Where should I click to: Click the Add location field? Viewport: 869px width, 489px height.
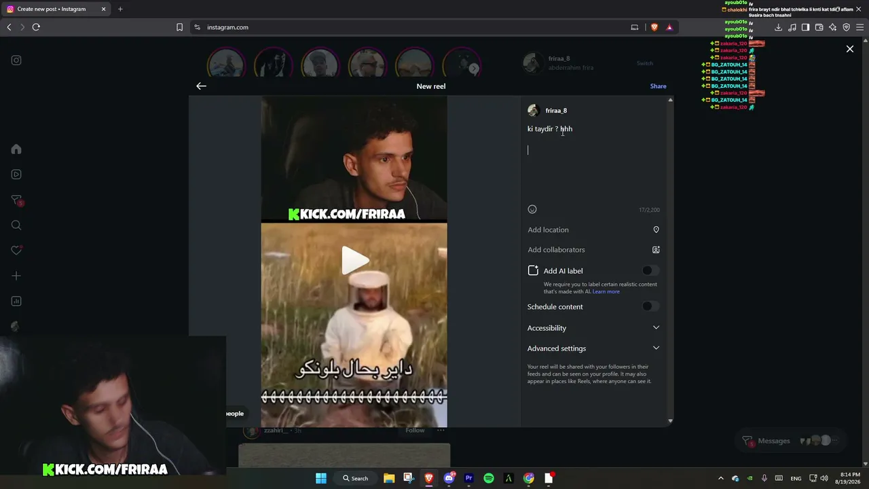click(593, 230)
